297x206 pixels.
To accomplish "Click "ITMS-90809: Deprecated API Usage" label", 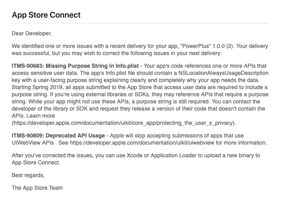I will pos(58,135).
